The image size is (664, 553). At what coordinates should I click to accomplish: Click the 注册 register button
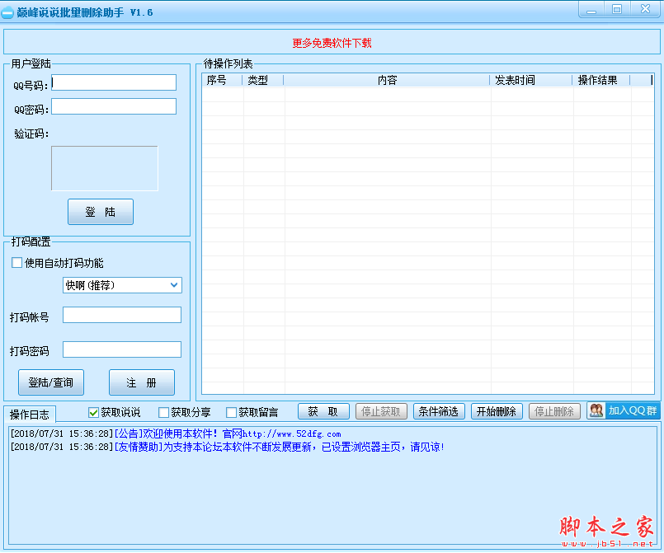(141, 382)
